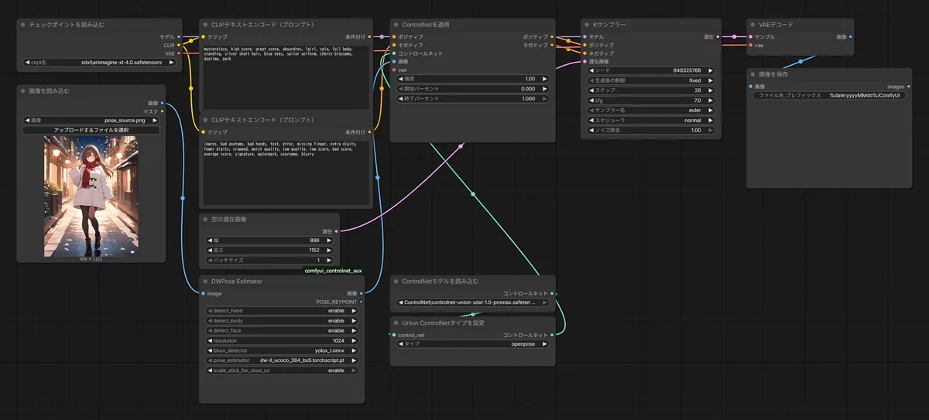929x420 pixels.
Task: Click the vae input port on ControlNetを適用
Action: click(393, 70)
